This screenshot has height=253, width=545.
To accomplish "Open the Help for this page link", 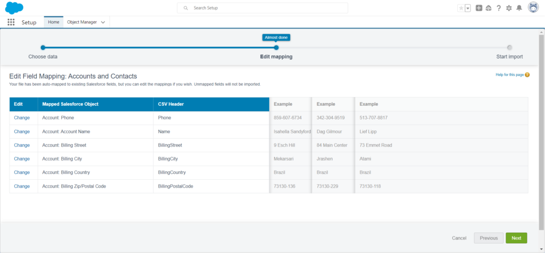I will (x=509, y=74).
